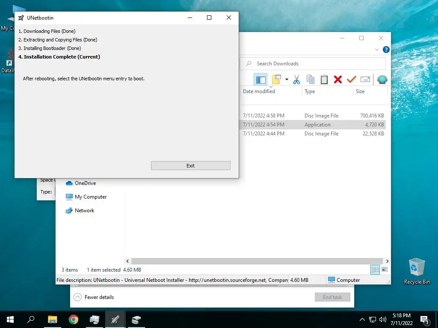Switch to Details view icon in status bar
This screenshot has width=438, height=328.
coord(375,269)
